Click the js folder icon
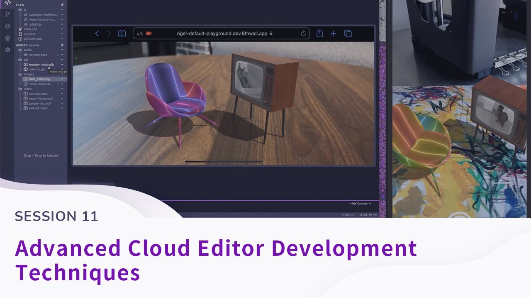 click(x=20, y=10)
